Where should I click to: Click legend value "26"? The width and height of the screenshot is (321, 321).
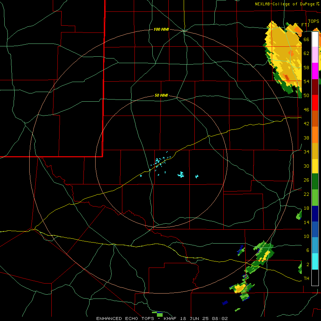tap(306, 180)
